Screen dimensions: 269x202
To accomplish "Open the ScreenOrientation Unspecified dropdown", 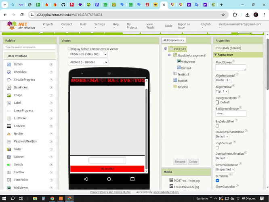I will click(x=225, y=169).
